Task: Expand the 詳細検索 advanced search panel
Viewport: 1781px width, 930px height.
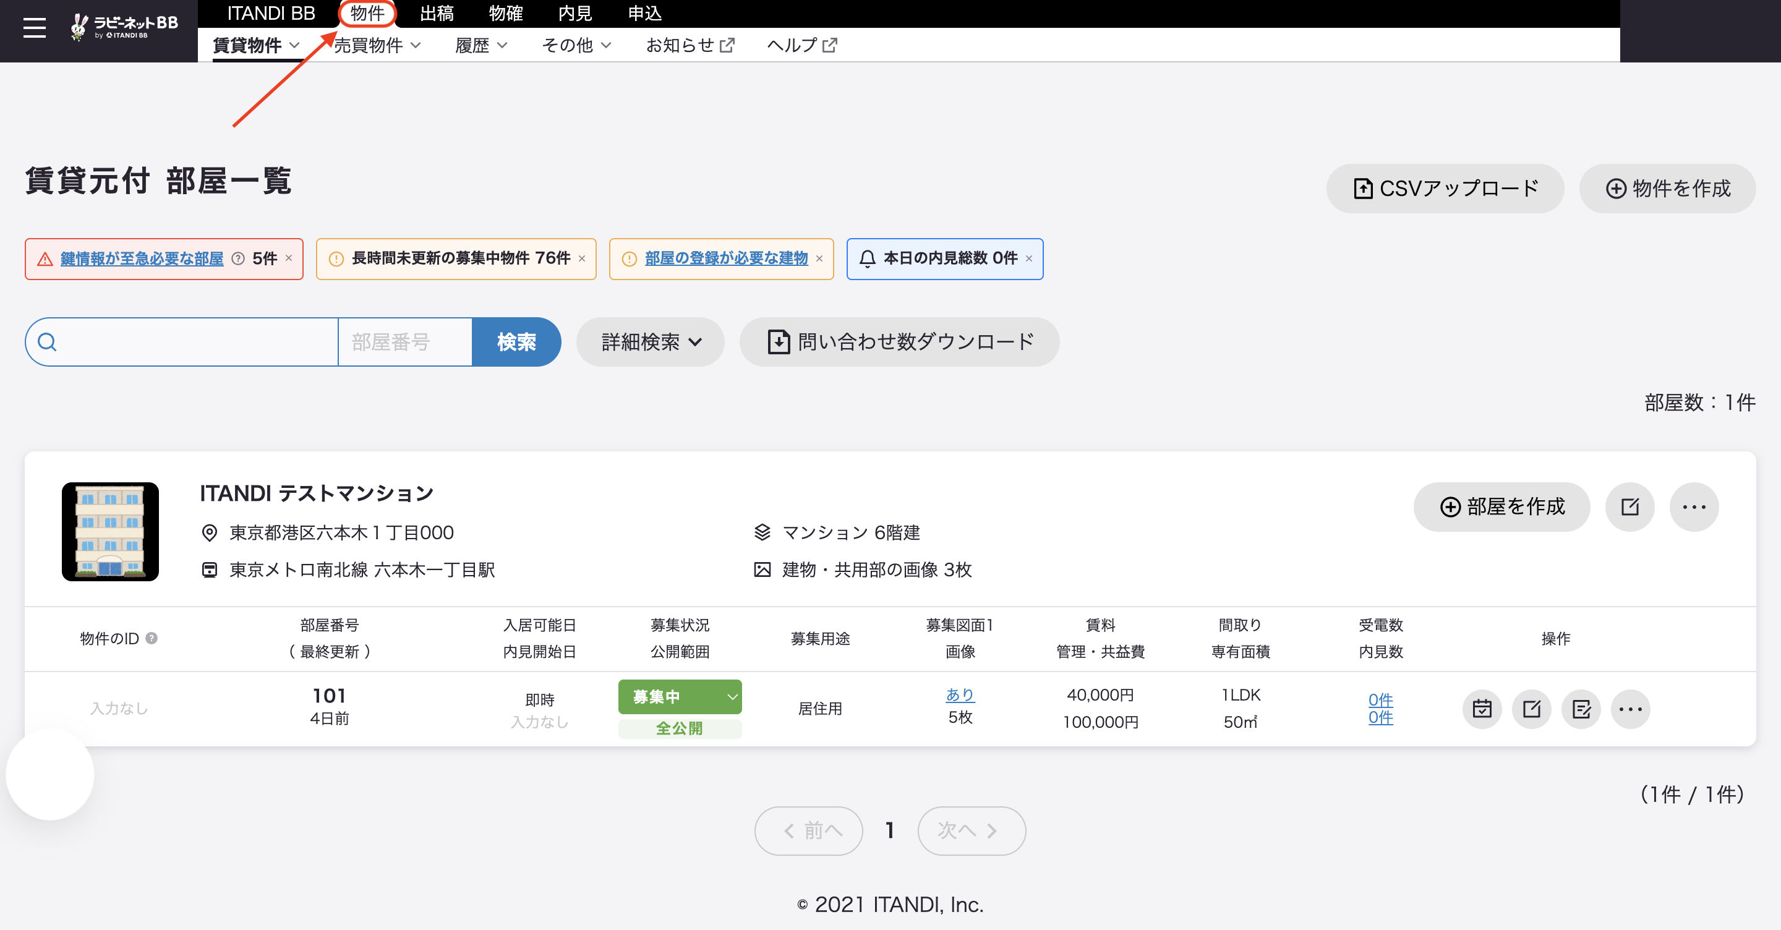Action: point(650,341)
